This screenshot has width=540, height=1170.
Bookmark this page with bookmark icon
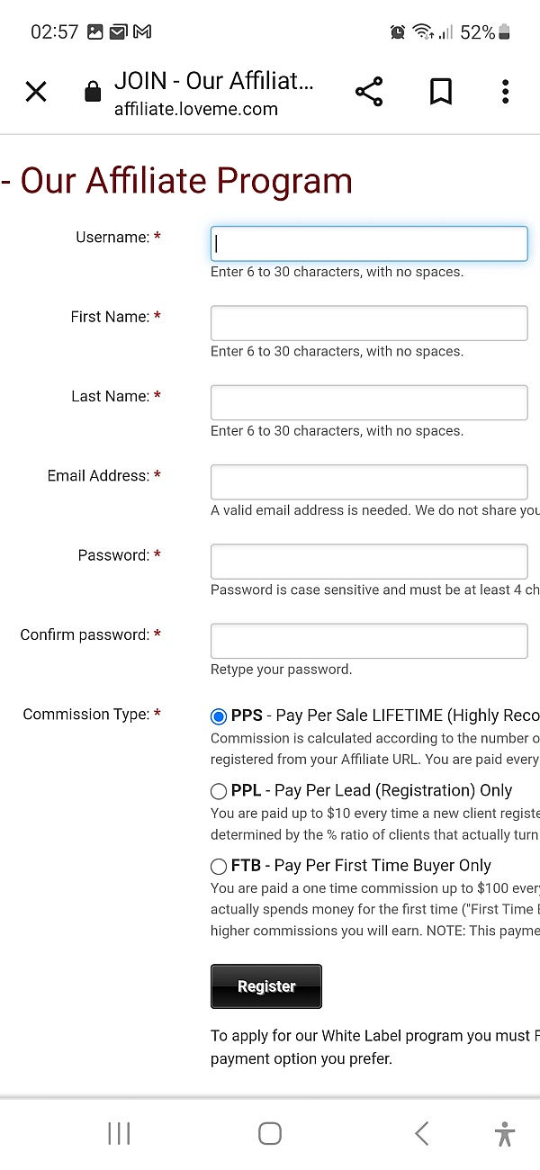point(440,91)
